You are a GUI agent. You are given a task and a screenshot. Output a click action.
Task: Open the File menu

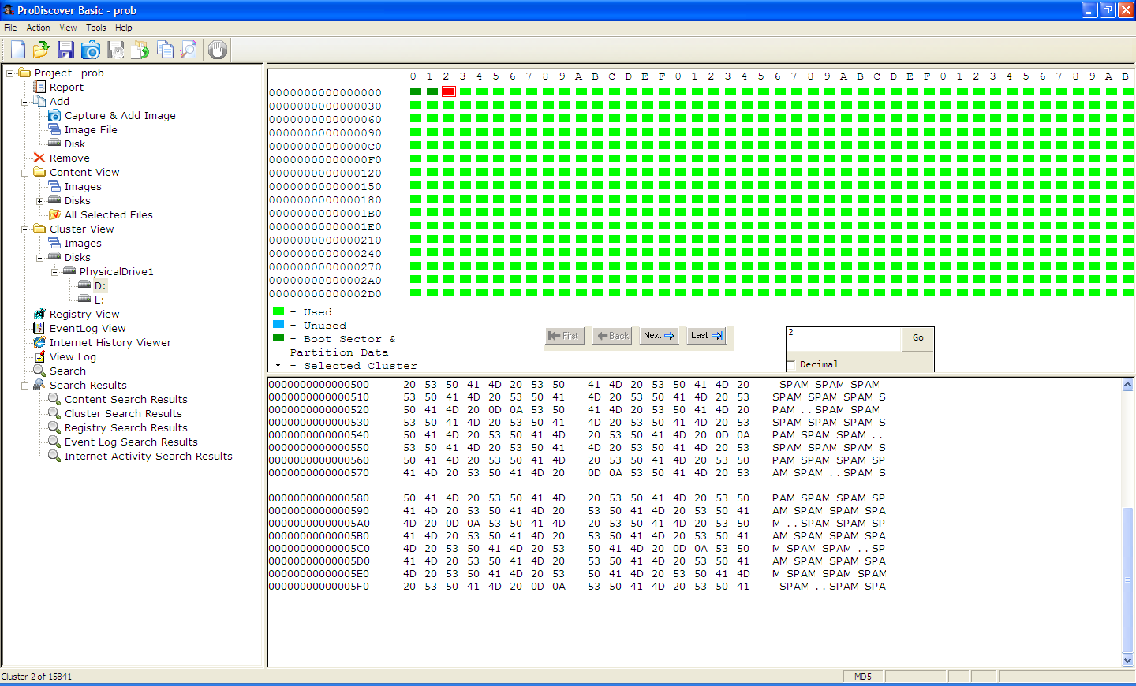[x=10, y=28]
